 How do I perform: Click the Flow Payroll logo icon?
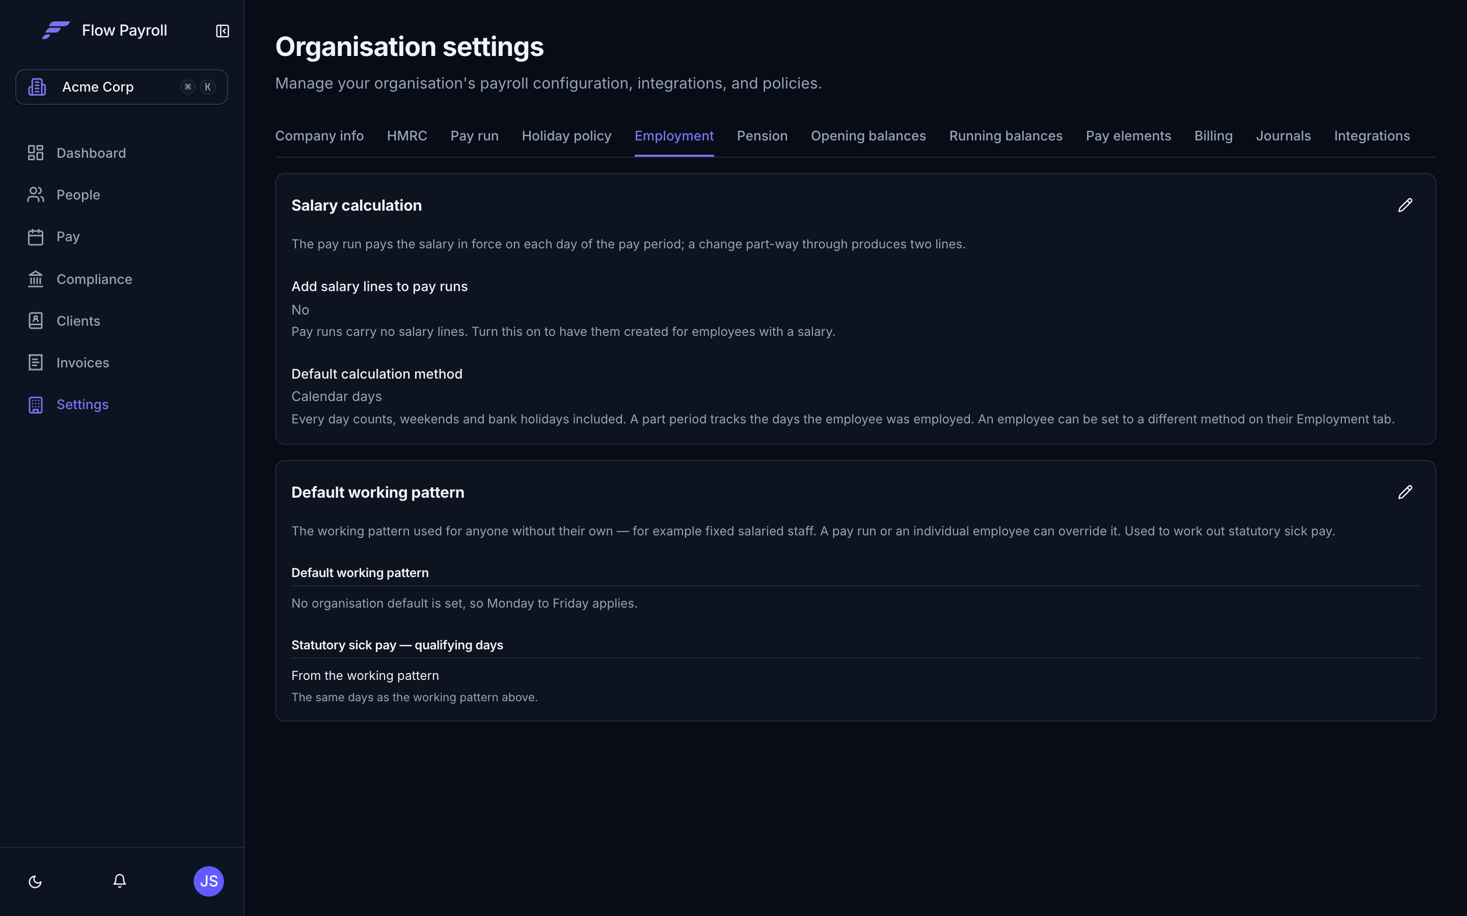click(56, 31)
